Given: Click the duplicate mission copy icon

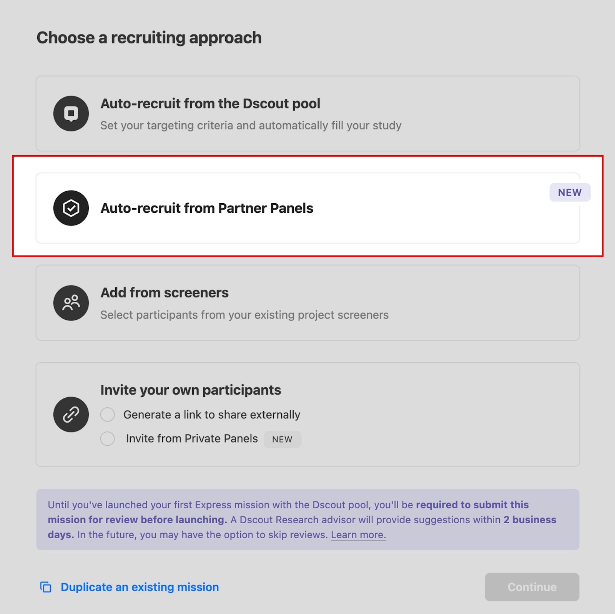Looking at the screenshot, I should 46,587.
